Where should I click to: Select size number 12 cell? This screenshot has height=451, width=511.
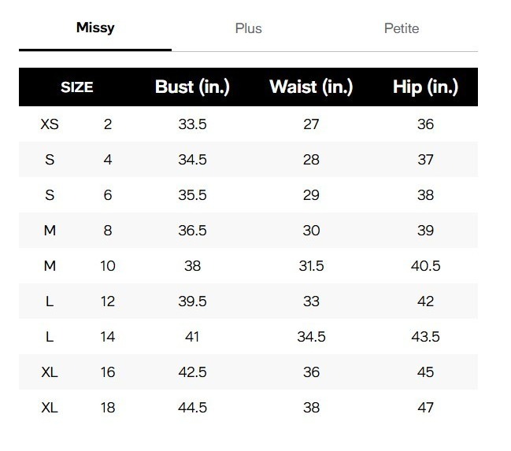coord(108,301)
